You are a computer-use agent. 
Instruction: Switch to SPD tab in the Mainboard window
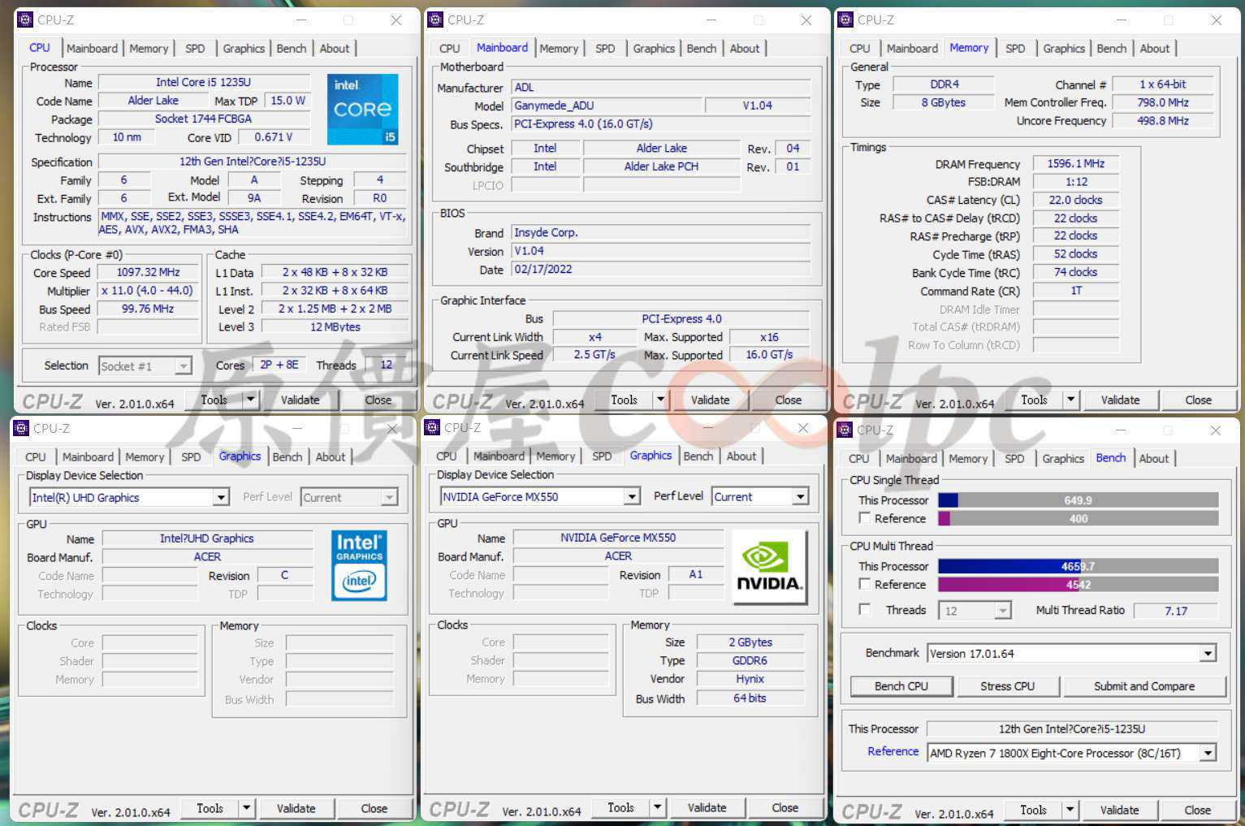[605, 49]
